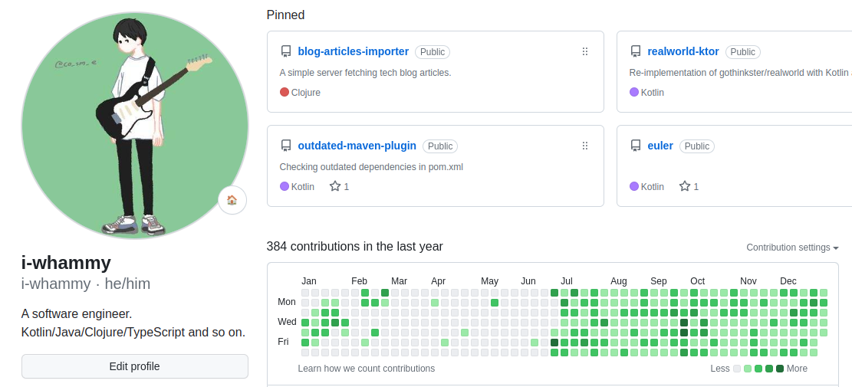Click the Clojure language color dot
852x387 pixels.
(285, 92)
